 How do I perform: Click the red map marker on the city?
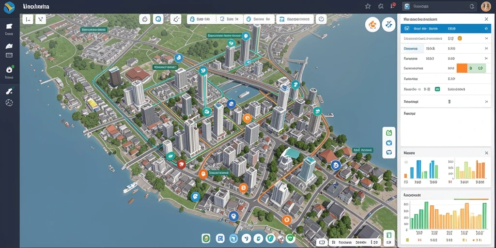[181, 164]
